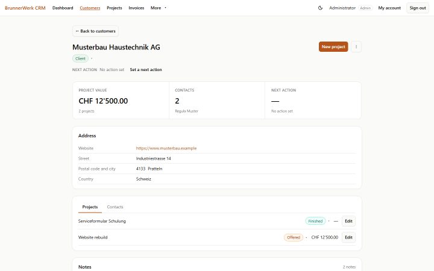
Task: Click the Regula Muster contact name
Action: tap(186, 111)
